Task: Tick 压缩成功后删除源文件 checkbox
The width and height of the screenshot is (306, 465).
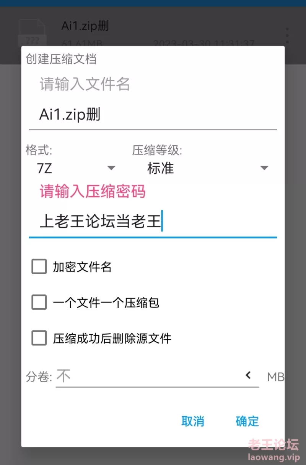Action: click(39, 338)
